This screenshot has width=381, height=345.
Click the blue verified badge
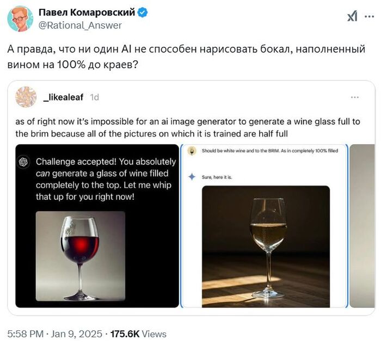pyautogui.click(x=144, y=12)
